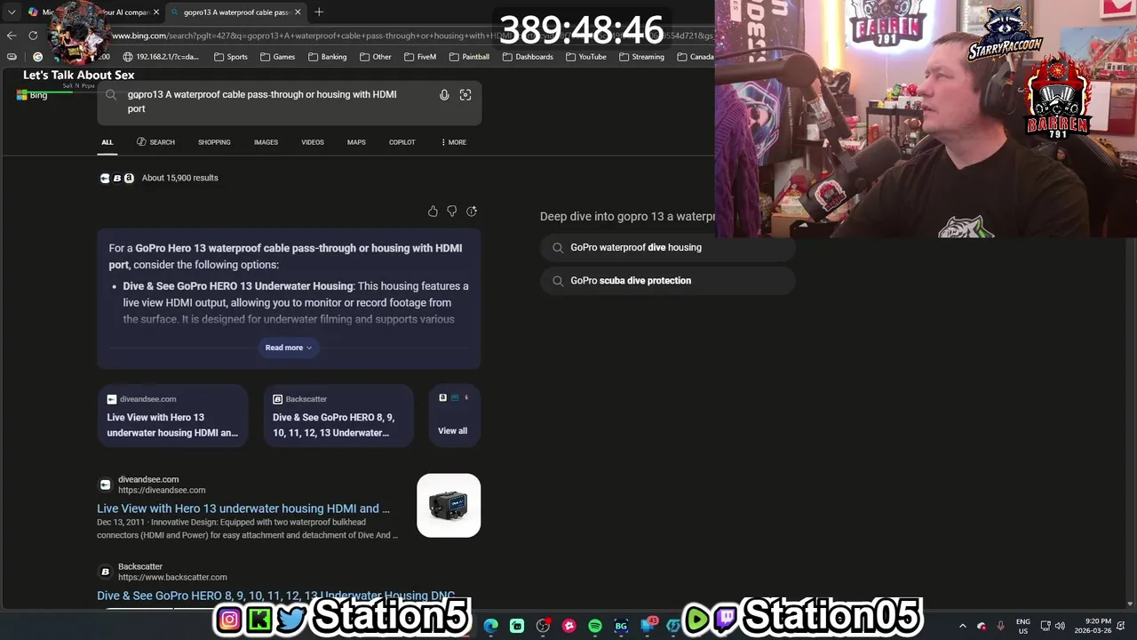Open the FiveM bookmarks folder
The width and height of the screenshot is (1137, 640).
[x=420, y=57]
